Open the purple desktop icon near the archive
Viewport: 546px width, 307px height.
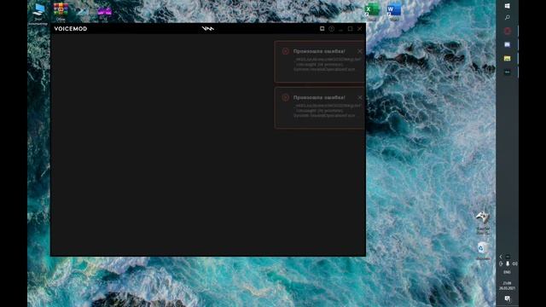[104, 12]
